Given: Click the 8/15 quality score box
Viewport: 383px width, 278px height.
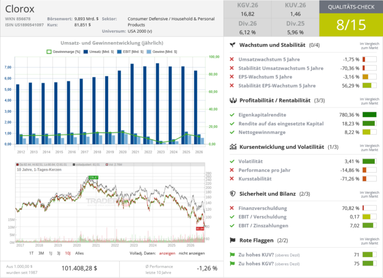Looking at the screenshot, I should [x=351, y=25].
